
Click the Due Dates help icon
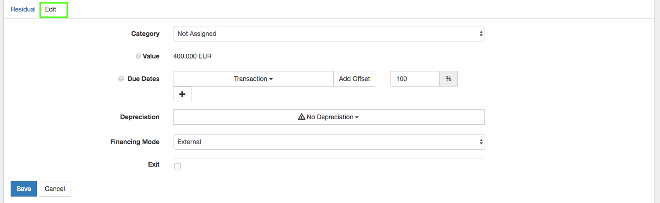[x=121, y=79]
